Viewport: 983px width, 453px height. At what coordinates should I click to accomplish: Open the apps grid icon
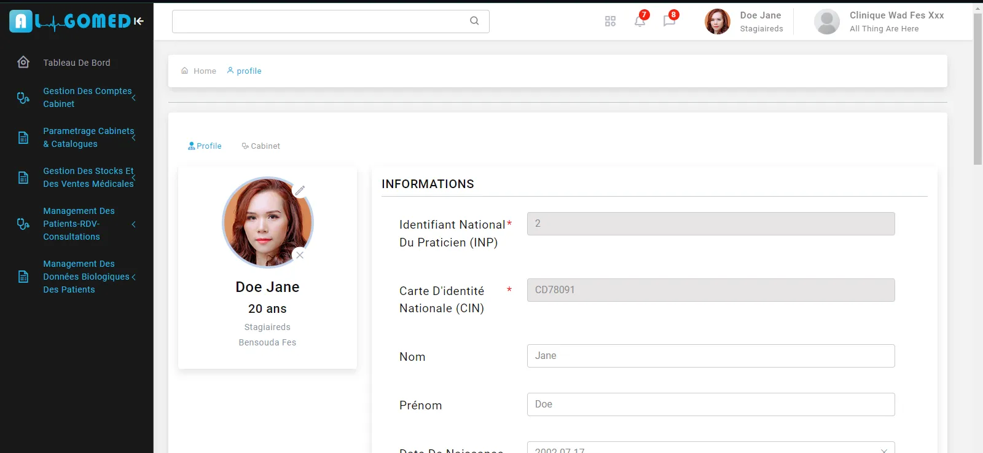coord(610,22)
